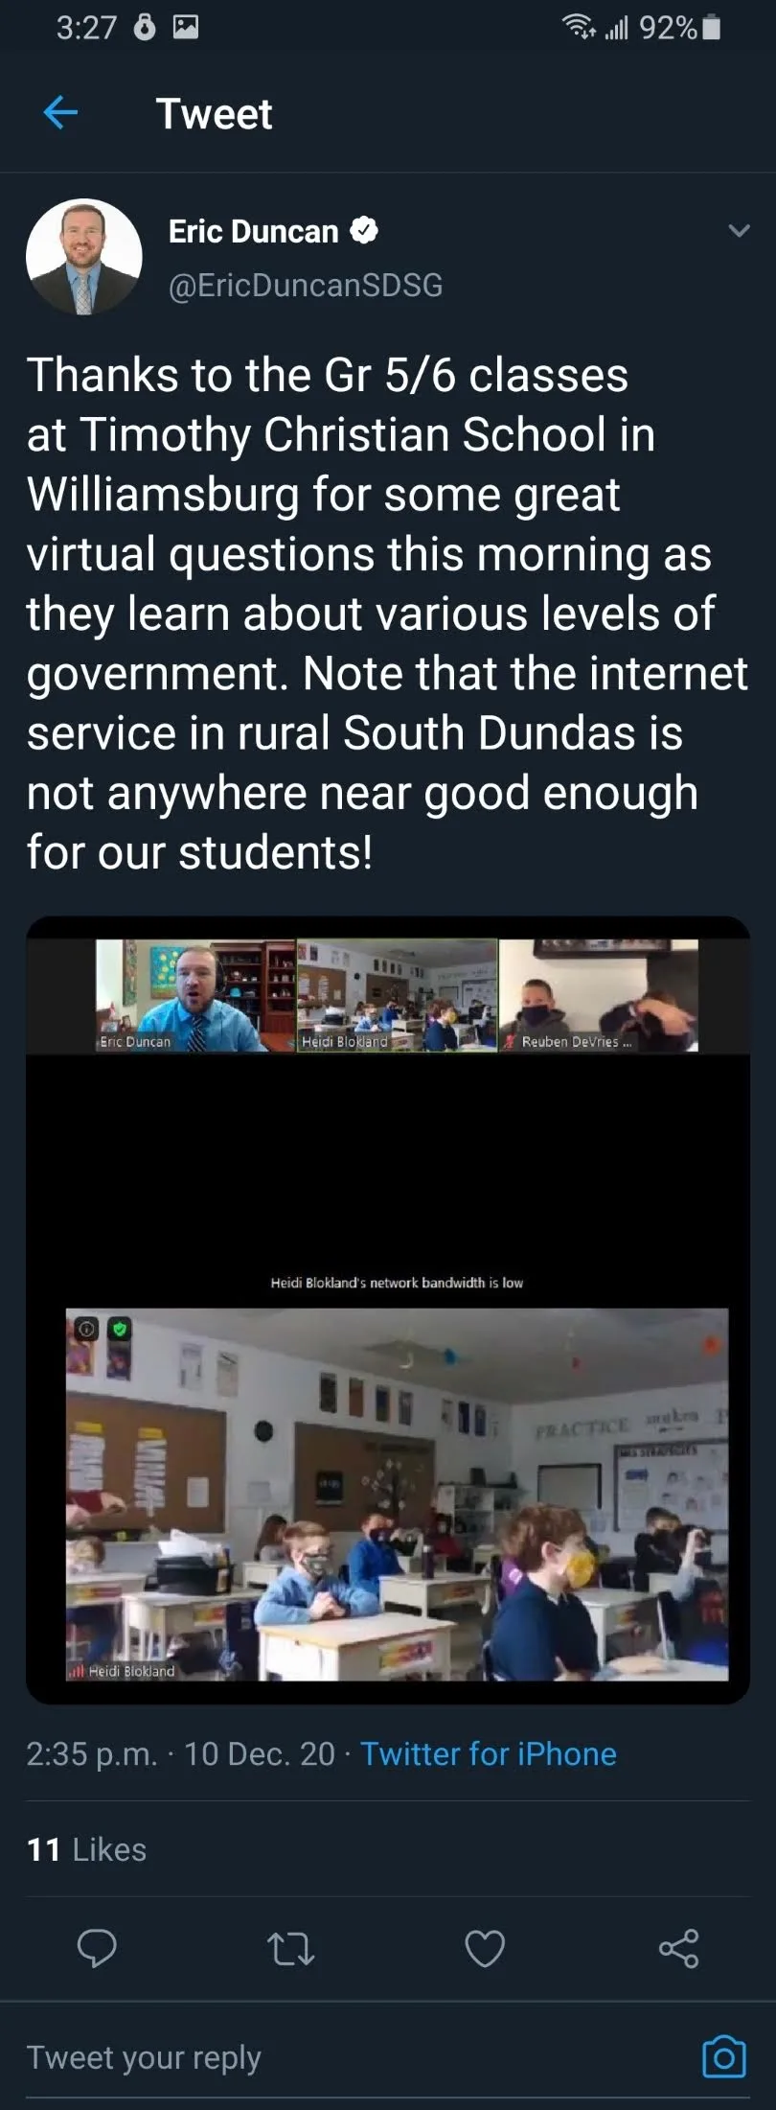Image resolution: width=776 pixels, height=2110 pixels.
Task: Tap the tweet timestamp 2:35 p.m.
Action: (x=91, y=1753)
